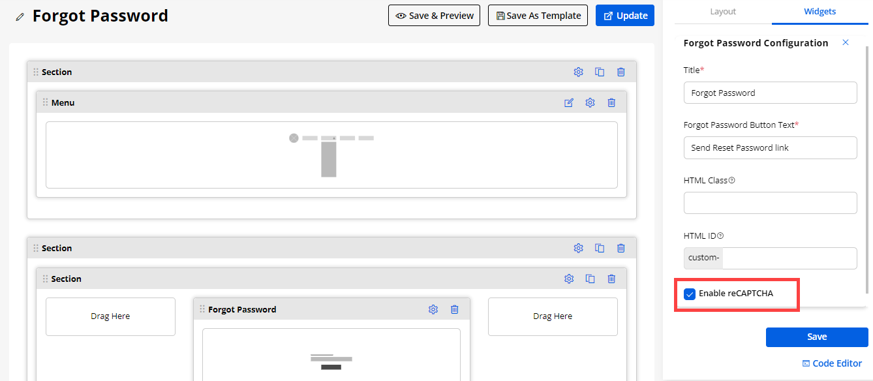Click the HTML Class help icon
The width and height of the screenshot is (873, 381).
click(731, 181)
